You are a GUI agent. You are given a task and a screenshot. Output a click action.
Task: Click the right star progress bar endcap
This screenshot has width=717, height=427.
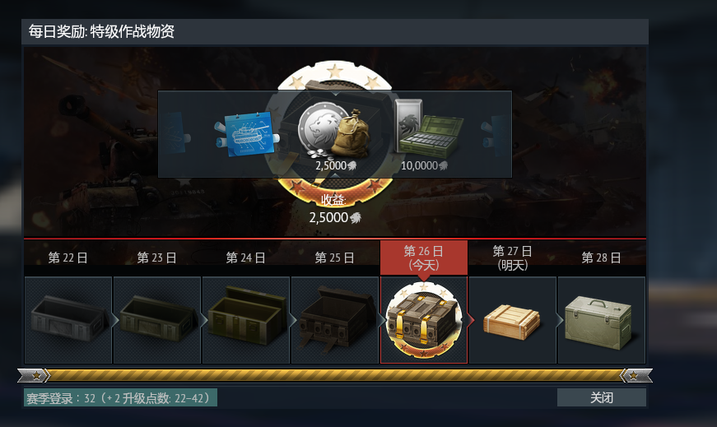pyautogui.click(x=636, y=376)
